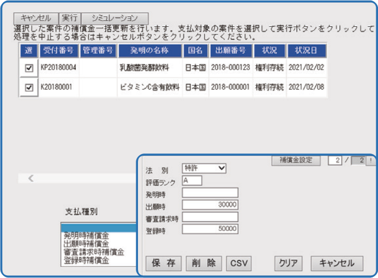This screenshot has width=378, height=278.
Task: Select the blank highlighted 支払種別 entry
Action: click(99, 228)
